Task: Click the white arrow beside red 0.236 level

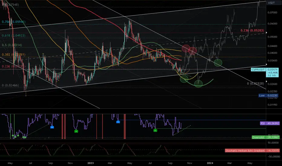Action: point(266,33)
